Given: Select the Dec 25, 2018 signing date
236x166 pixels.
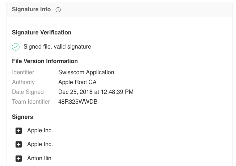Looking at the screenshot, I should [96, 92].
